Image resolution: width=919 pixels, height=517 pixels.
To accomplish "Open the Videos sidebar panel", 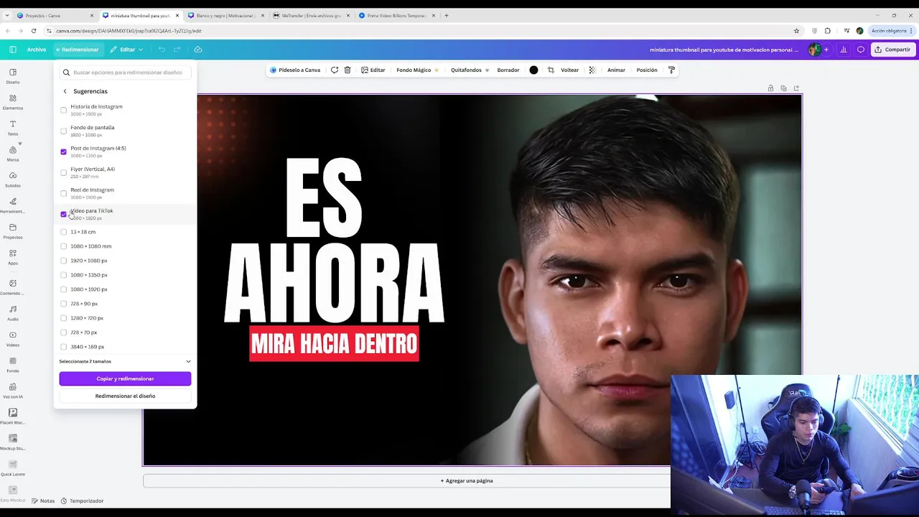I will [x=13, y=338].
